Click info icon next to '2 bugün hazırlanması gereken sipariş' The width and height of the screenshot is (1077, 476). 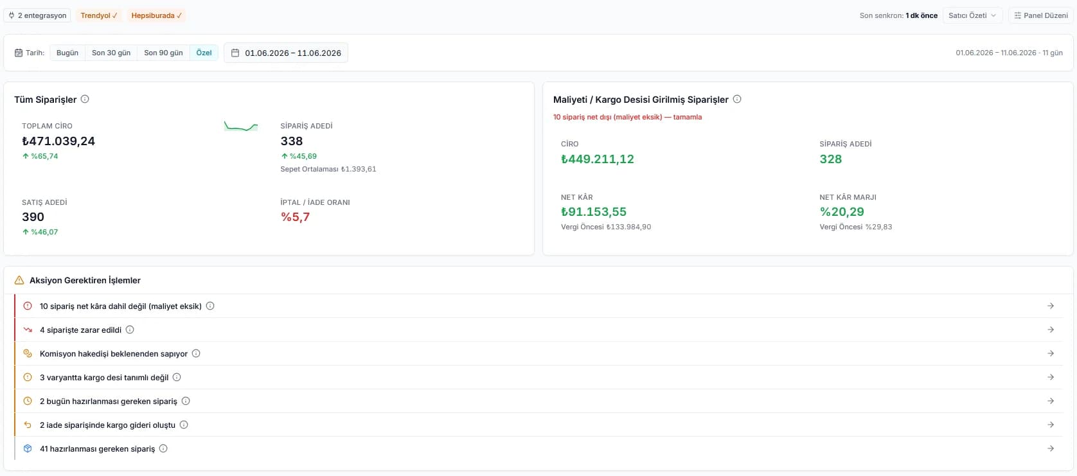pyautogui.click(x=186, y=401)
